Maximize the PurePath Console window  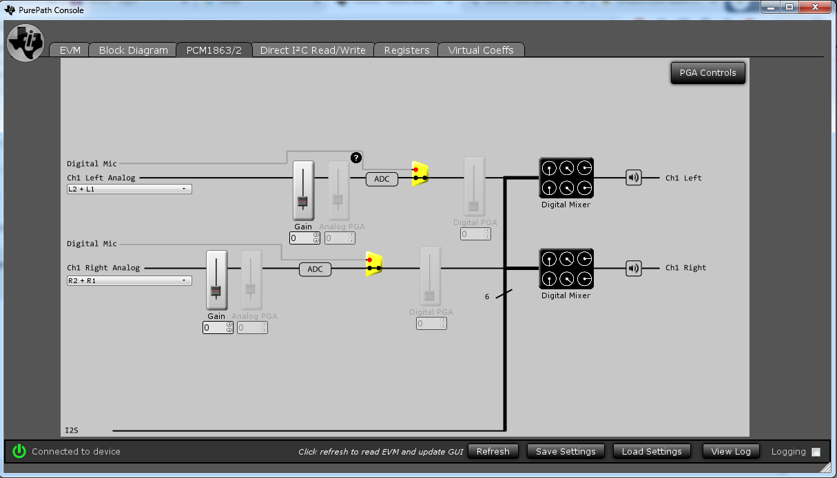pos(789,7)
